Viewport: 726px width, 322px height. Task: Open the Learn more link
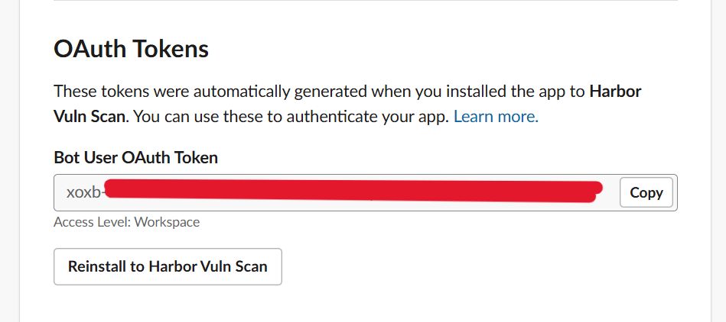pos(496,117)
